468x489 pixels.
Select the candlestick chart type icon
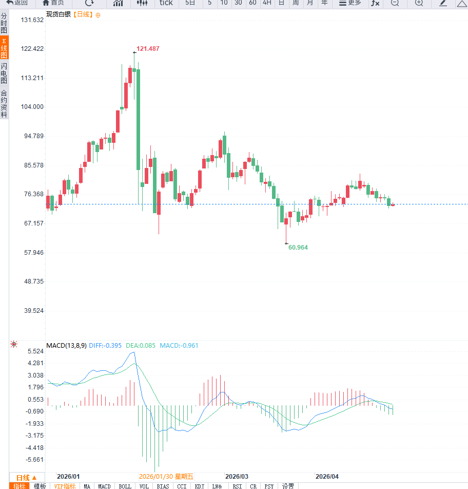pos(142,3)
